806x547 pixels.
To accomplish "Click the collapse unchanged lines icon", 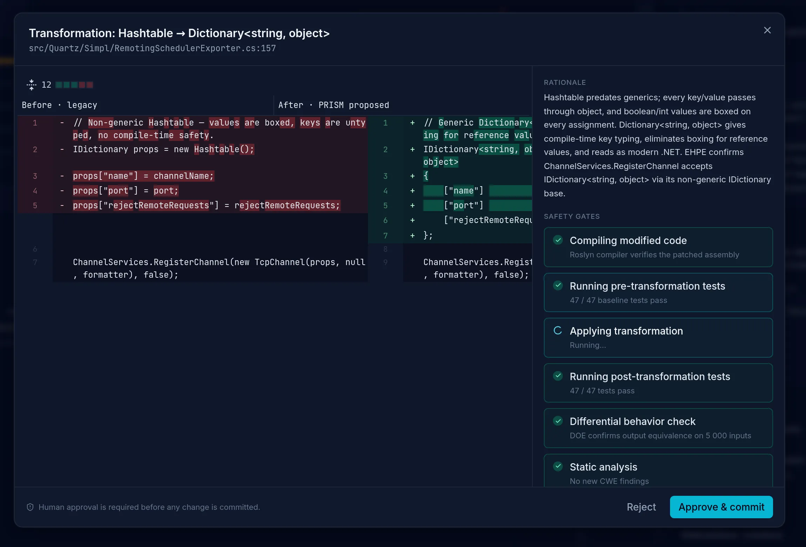I will 32,85.
